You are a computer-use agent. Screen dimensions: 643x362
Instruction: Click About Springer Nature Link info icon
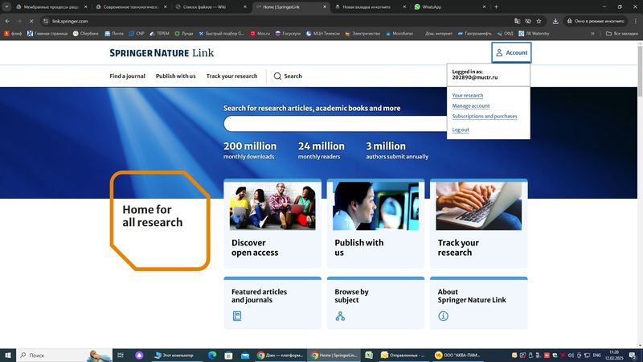click(x=443, y=316)
